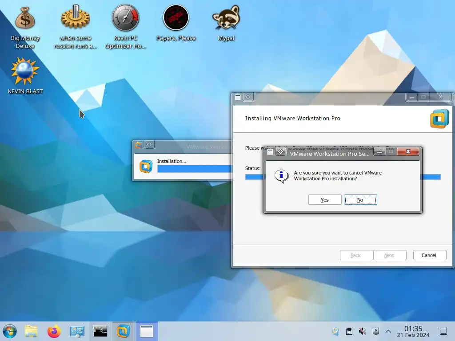Expand hidden system tray icons arrow

[x=388, y=331]
